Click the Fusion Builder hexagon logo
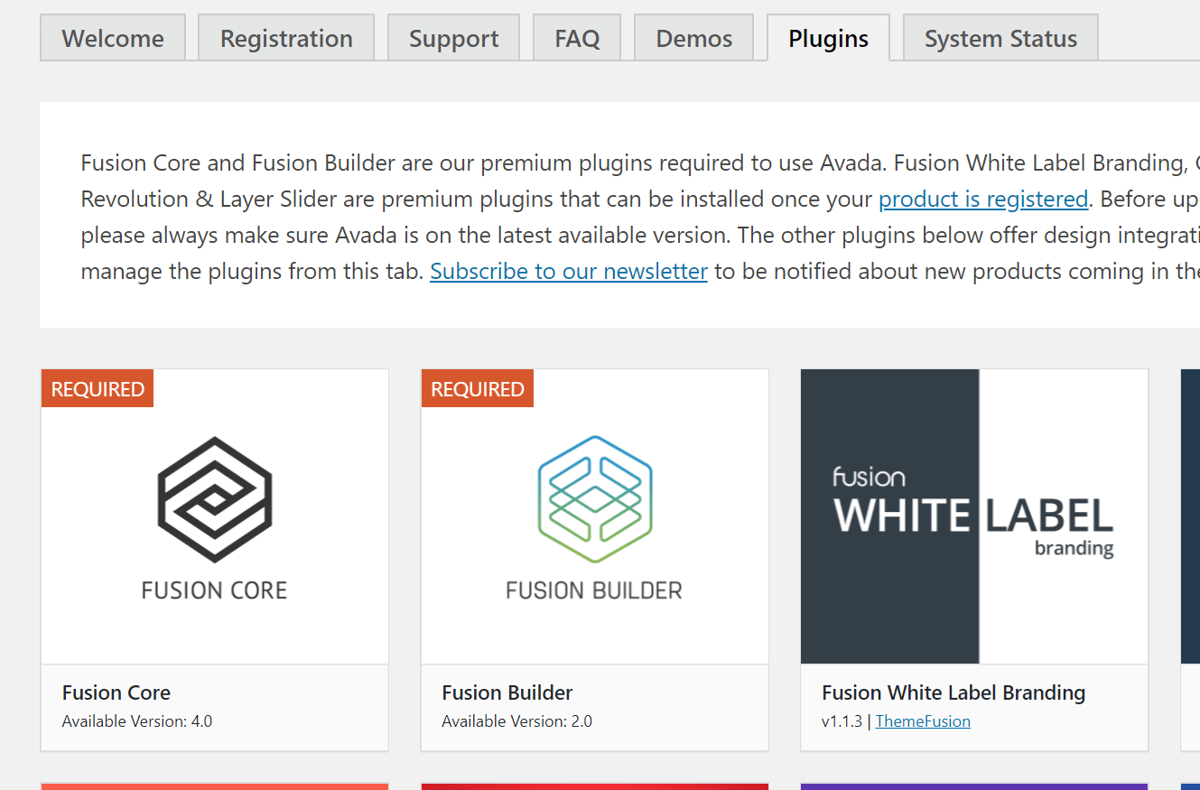The height and width of the screenshot is (790, 1200). [594, 498]
